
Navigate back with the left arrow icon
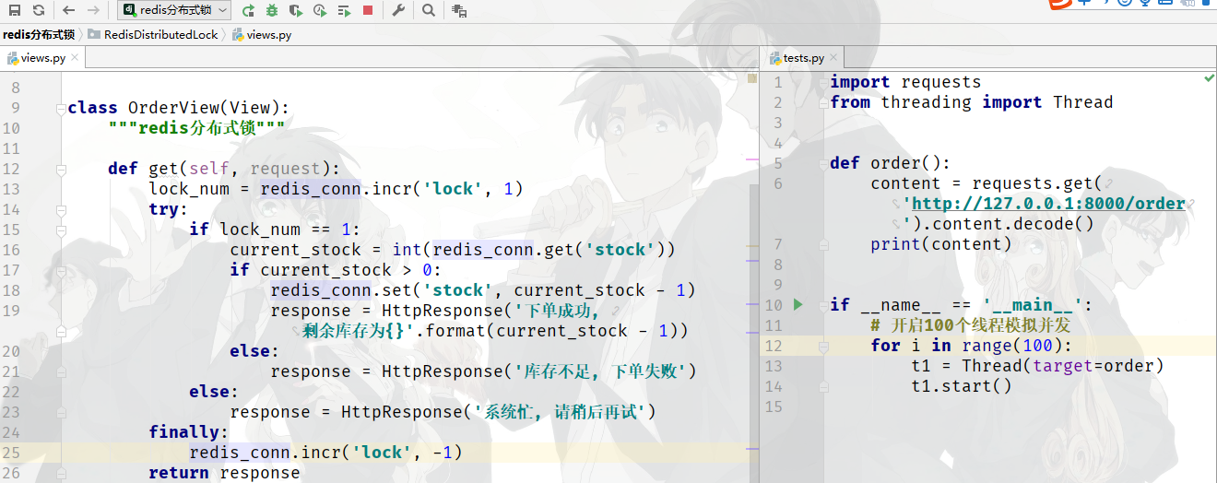(x=70, y=10)
